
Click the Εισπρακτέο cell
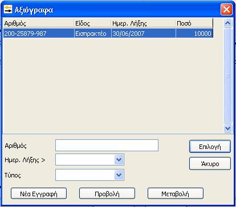tap(92, 34)
